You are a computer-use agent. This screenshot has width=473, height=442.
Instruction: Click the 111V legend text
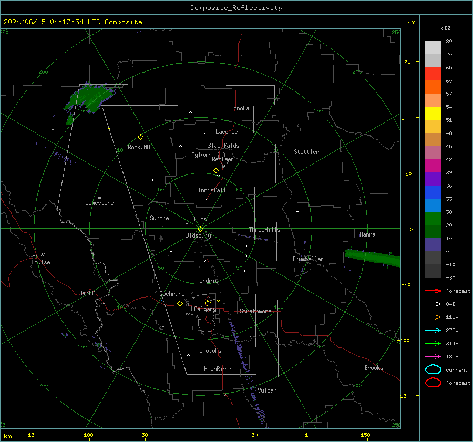[452, 317]
